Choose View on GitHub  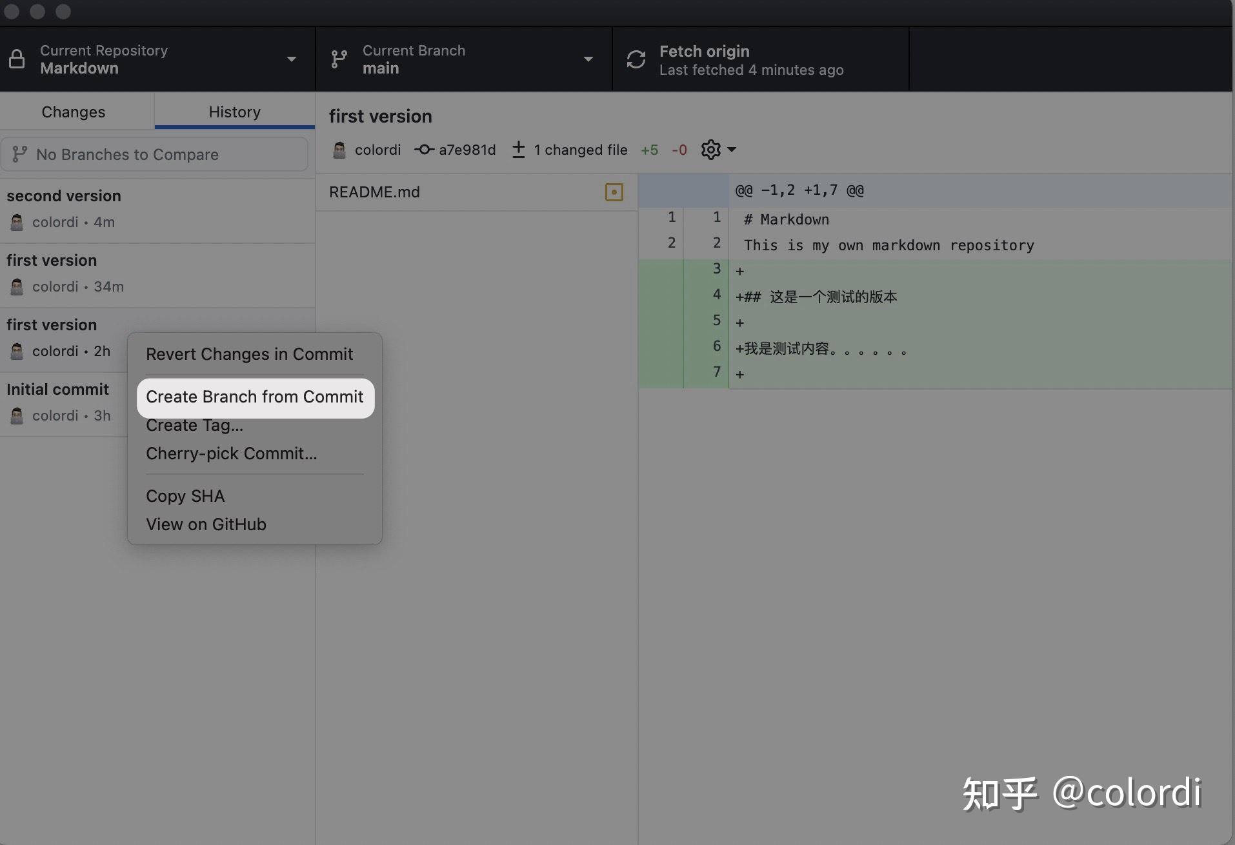pos(205,524)
